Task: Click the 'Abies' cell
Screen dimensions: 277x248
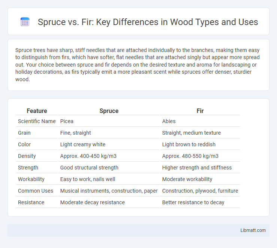Action: [200, 121]
